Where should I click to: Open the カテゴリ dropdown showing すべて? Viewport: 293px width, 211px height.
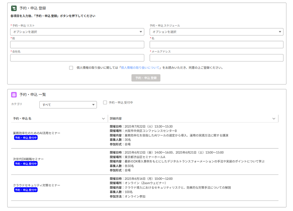pos(68,105)
